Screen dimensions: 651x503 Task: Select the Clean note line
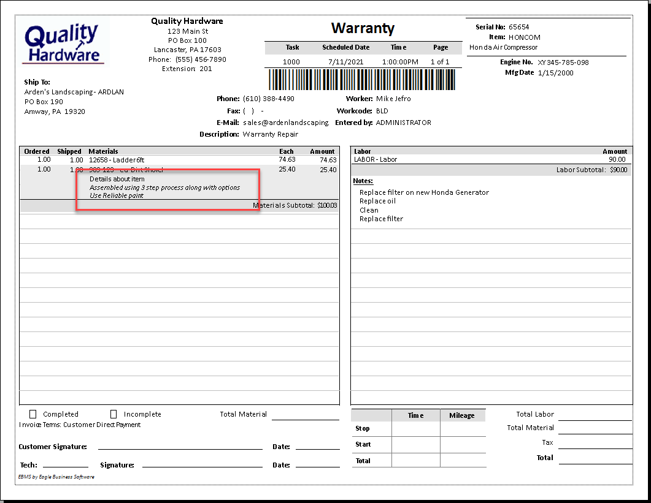coord(369,210)
